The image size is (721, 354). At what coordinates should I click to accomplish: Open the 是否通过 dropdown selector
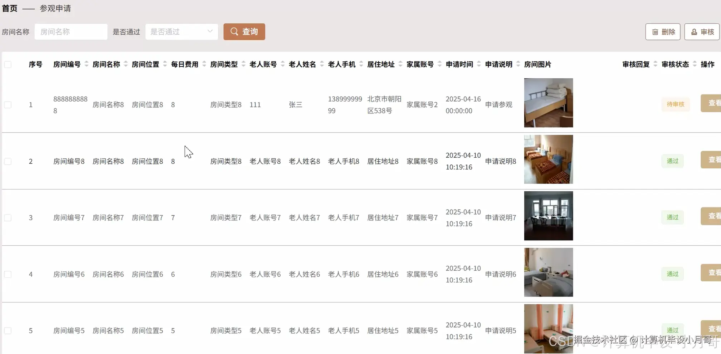pos(181,31)
